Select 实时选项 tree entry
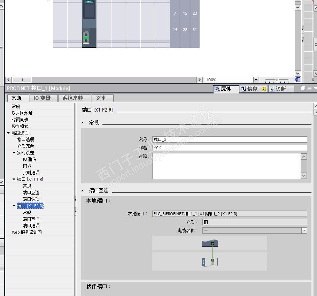The image size is (317, 296). [31, 173]
